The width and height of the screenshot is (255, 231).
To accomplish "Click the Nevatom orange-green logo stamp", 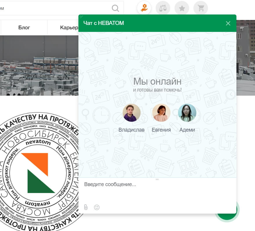I will pyautogui.click(x=38, y=173).
